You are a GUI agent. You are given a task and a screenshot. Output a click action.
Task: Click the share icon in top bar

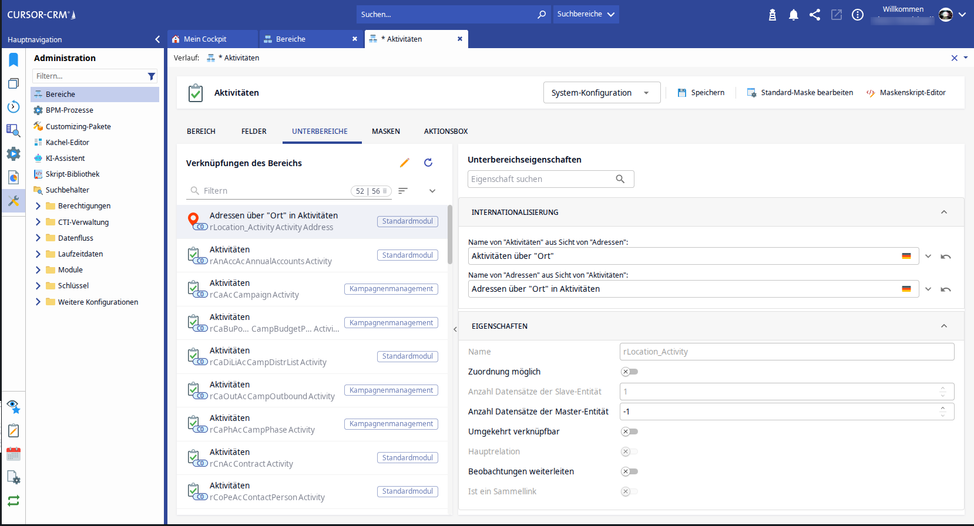pos(815,15)
